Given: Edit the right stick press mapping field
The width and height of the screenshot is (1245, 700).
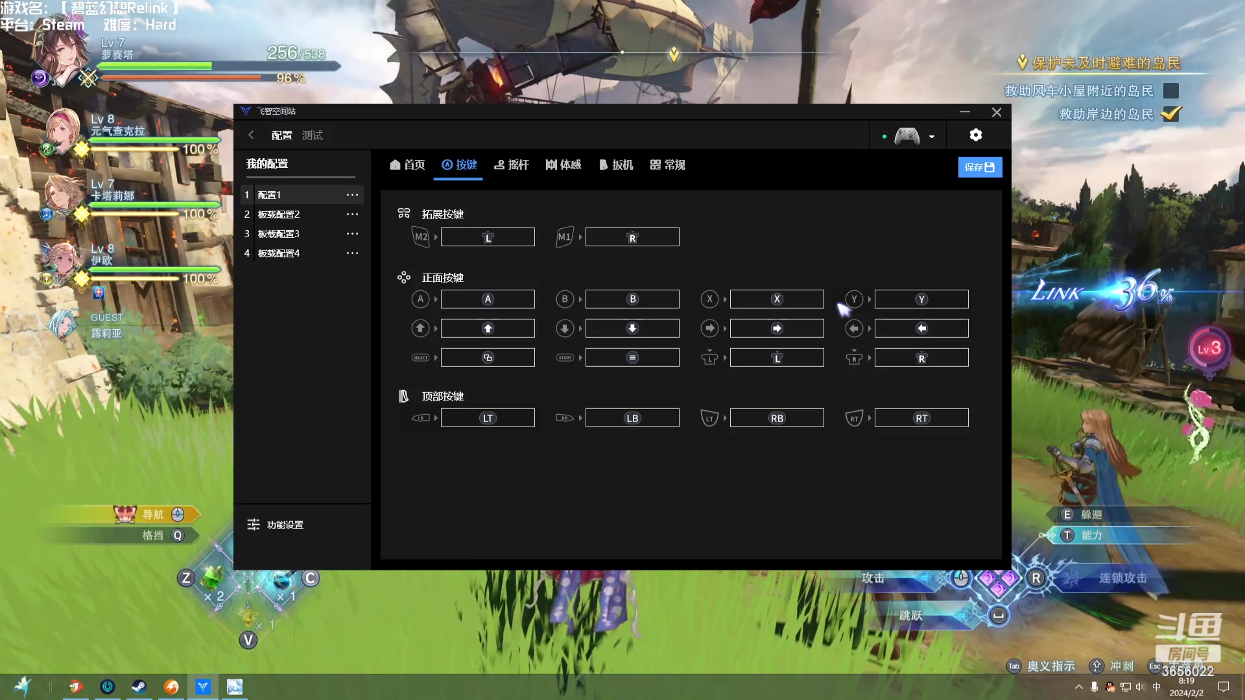Looking at the screenshot, I should point(921,358).
